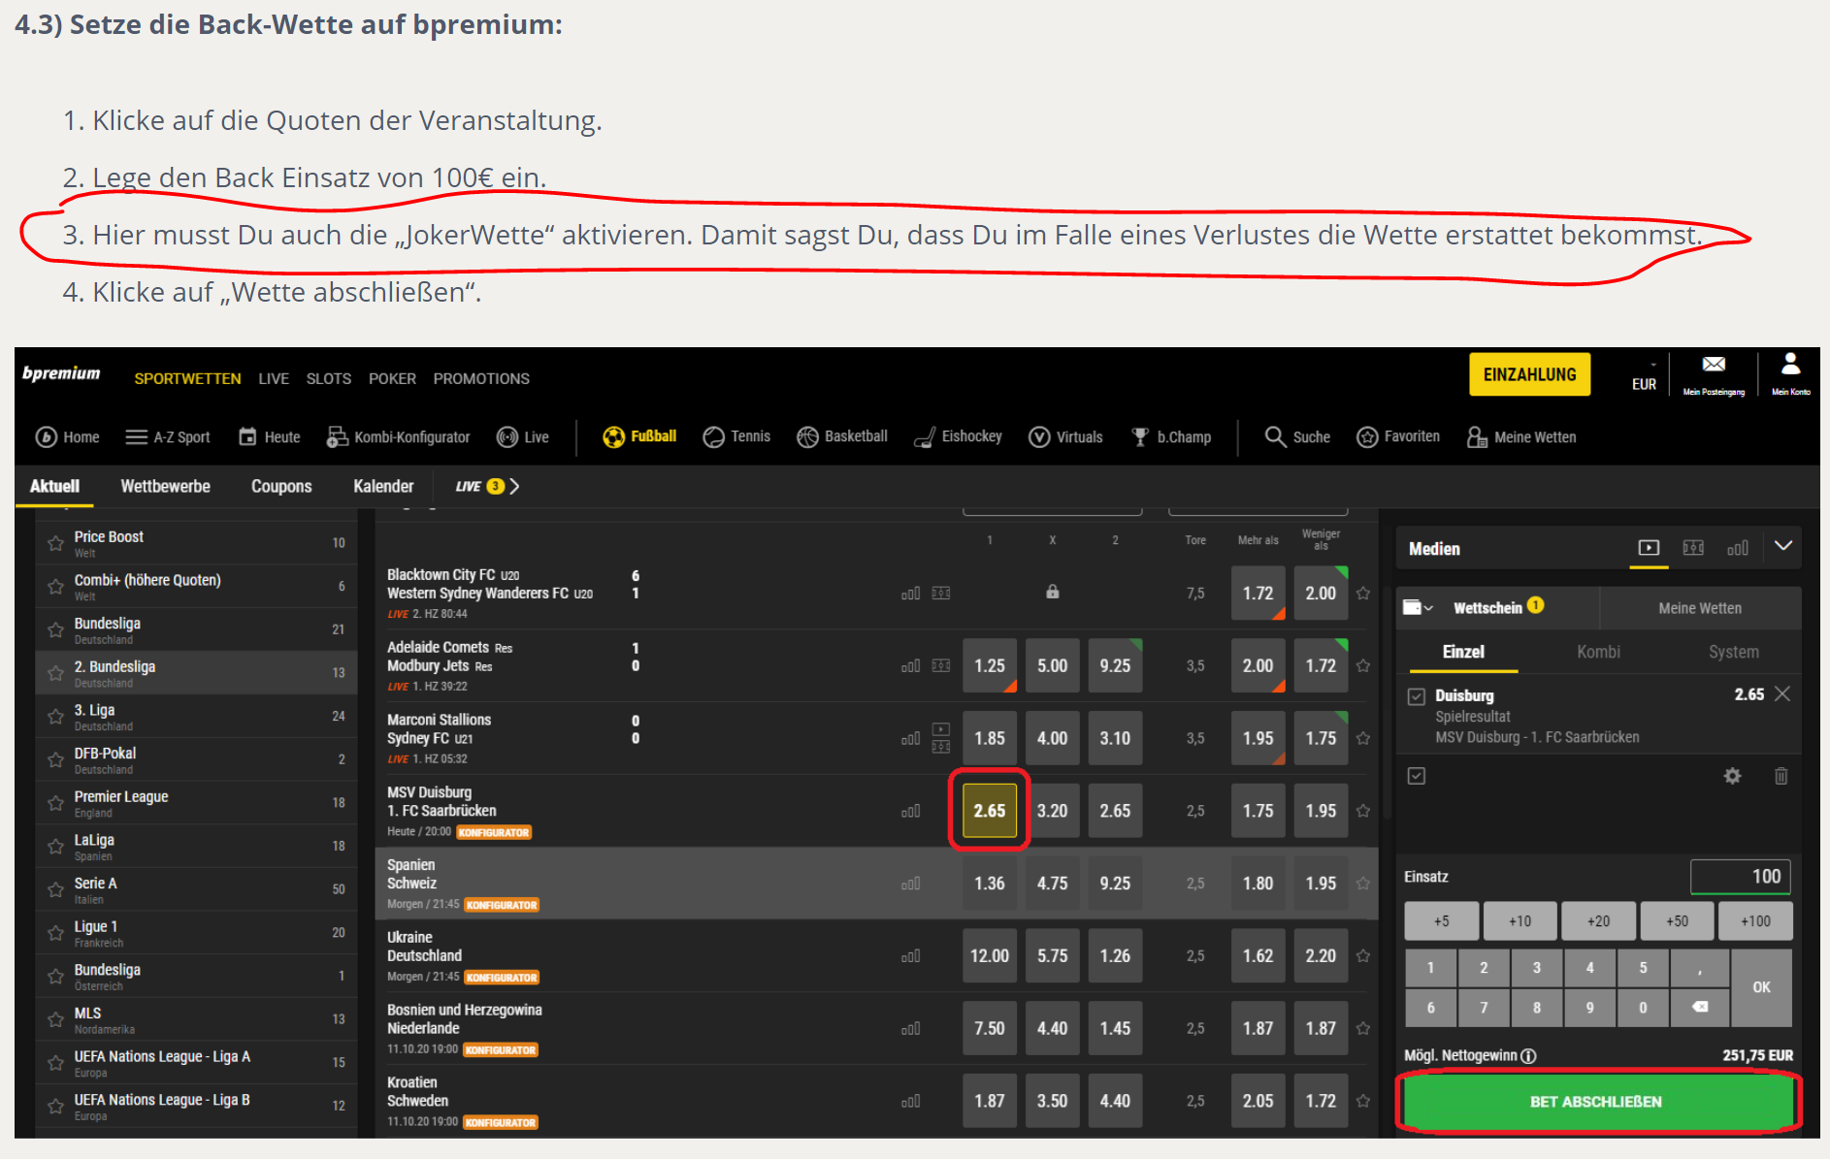Open Favoriten in the sports bar
Image resolution: width=1830 pixels, height=1159 pixels.
coord(1398,436)
